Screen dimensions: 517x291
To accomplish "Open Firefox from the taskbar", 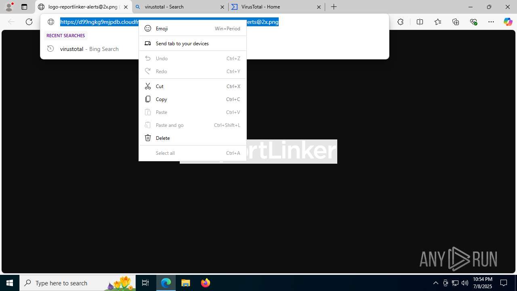I will (x=205, y=283).
